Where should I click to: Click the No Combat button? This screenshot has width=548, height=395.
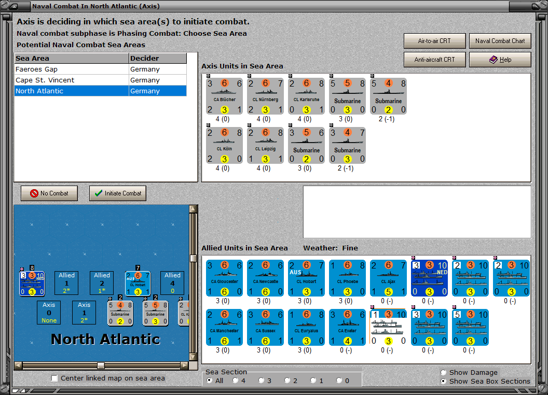pyautogui.click(x=49, y=193)
